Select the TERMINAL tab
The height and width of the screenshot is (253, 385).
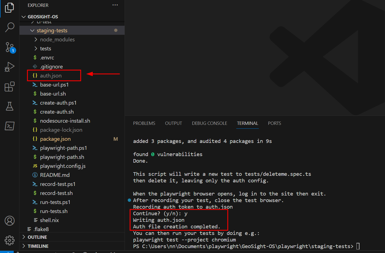(248, 123)
